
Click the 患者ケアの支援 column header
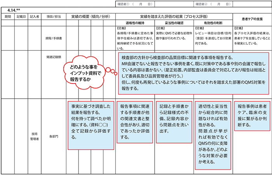[252, 19]
